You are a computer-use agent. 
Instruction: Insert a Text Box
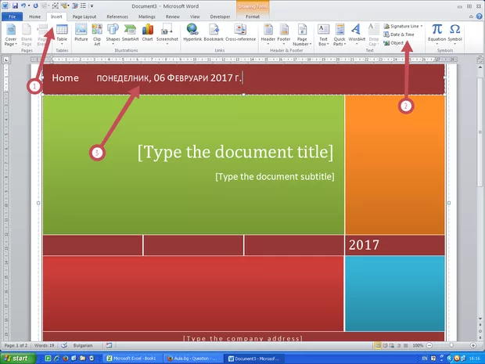coord(323,34)
